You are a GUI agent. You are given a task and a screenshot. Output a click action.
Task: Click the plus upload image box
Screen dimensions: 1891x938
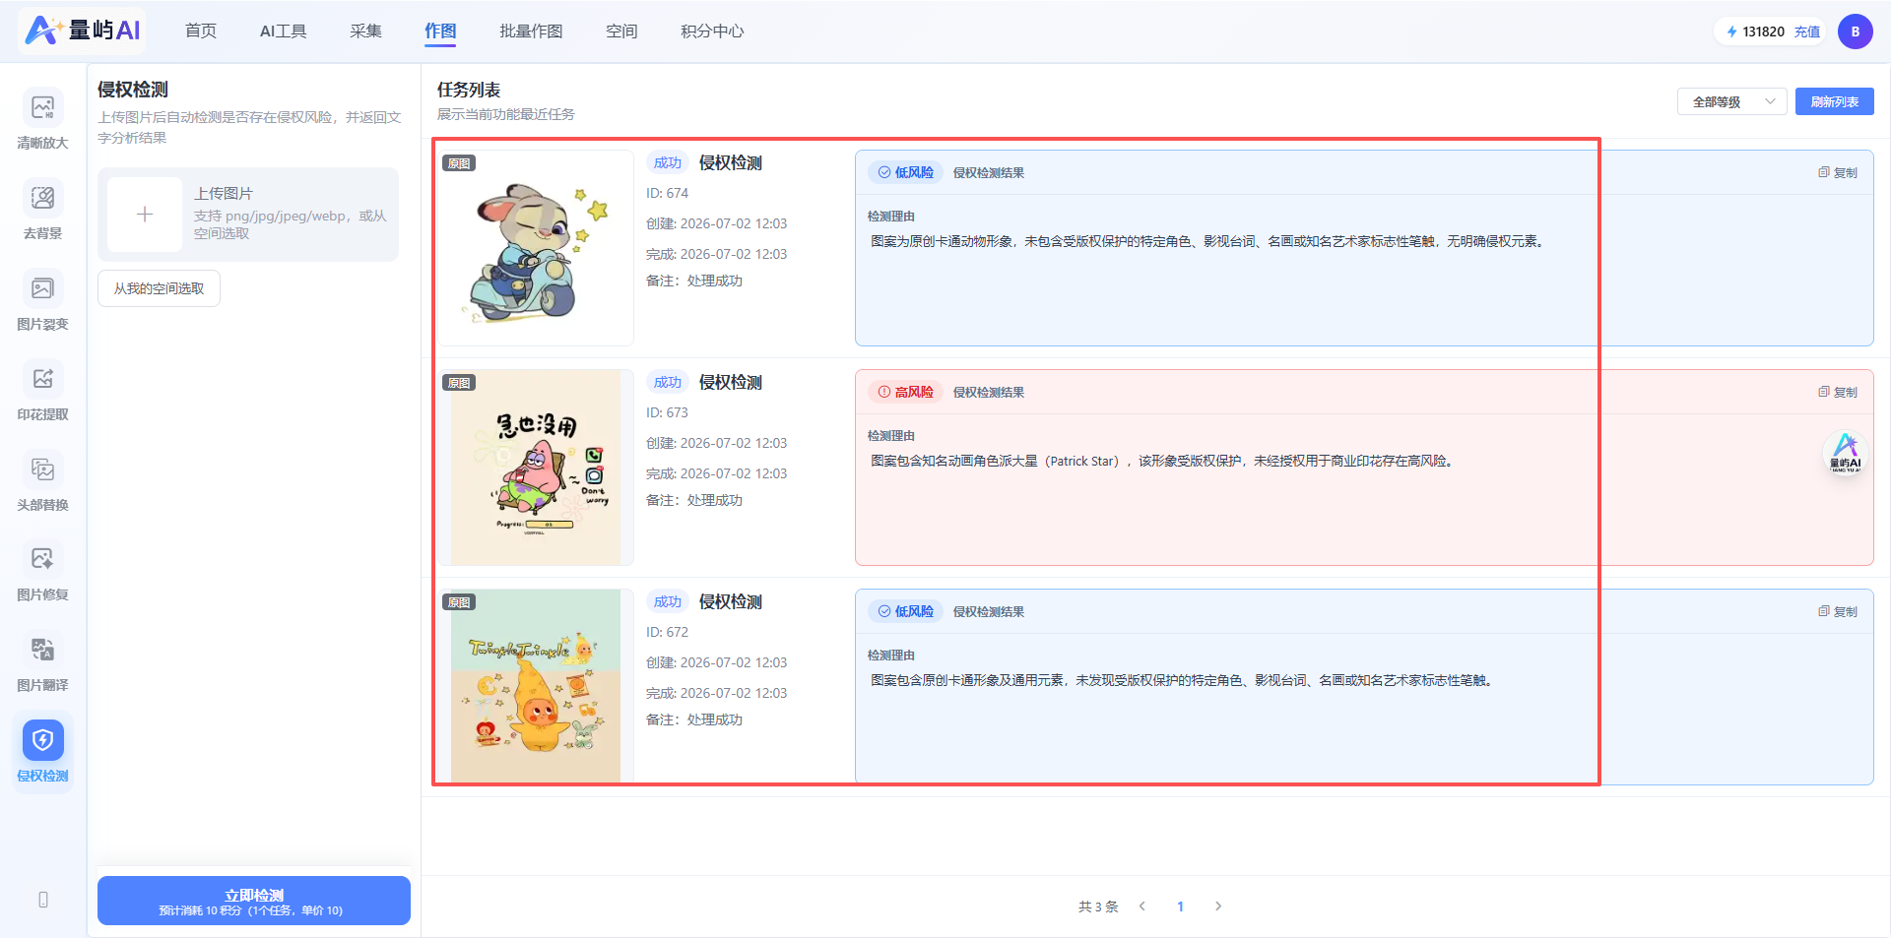pos(145,215)
